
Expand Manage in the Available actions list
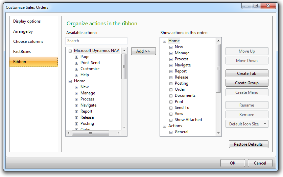click(76, 93)
